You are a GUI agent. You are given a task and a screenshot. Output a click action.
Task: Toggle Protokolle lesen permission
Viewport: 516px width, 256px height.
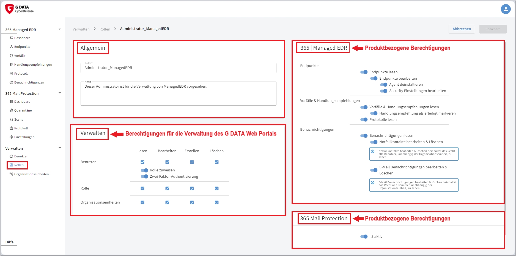[x=364, y=119]
